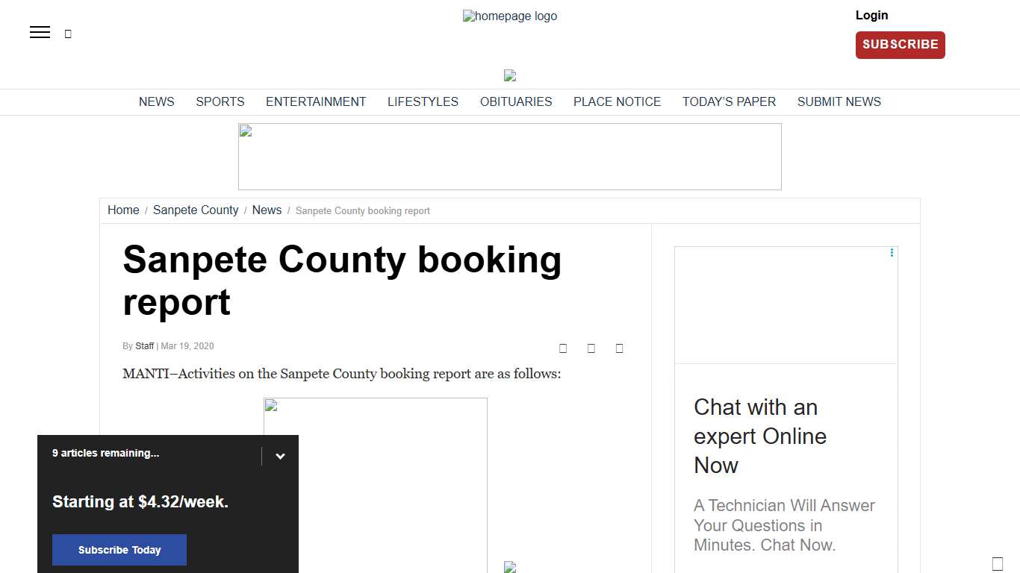
Task: Click the small square icon beside the menu
Action: (68, 33)
